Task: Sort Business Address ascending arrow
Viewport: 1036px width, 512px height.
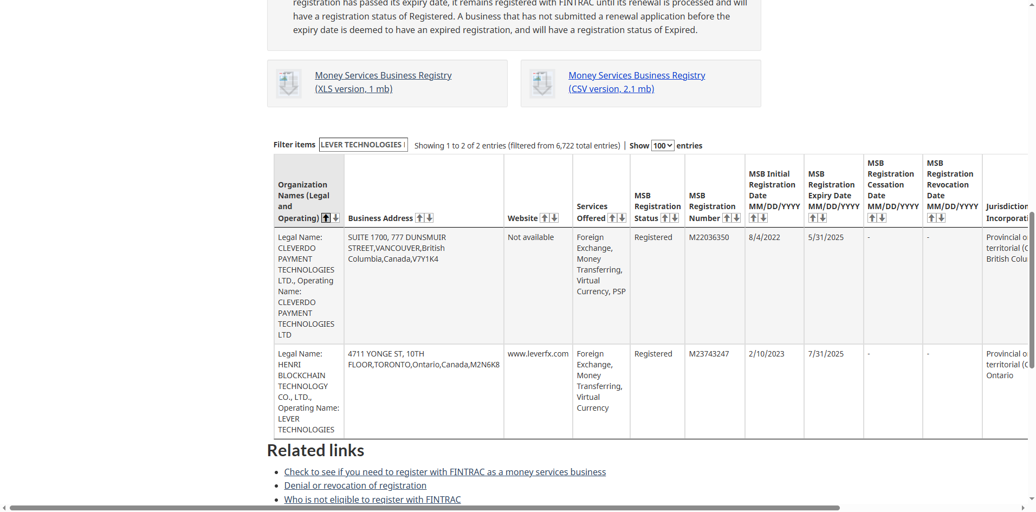Action: 420,218
